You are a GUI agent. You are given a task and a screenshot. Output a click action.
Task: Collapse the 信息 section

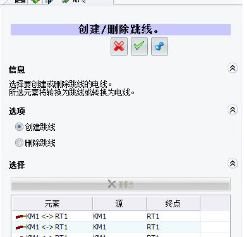click(x=233, y=68)
